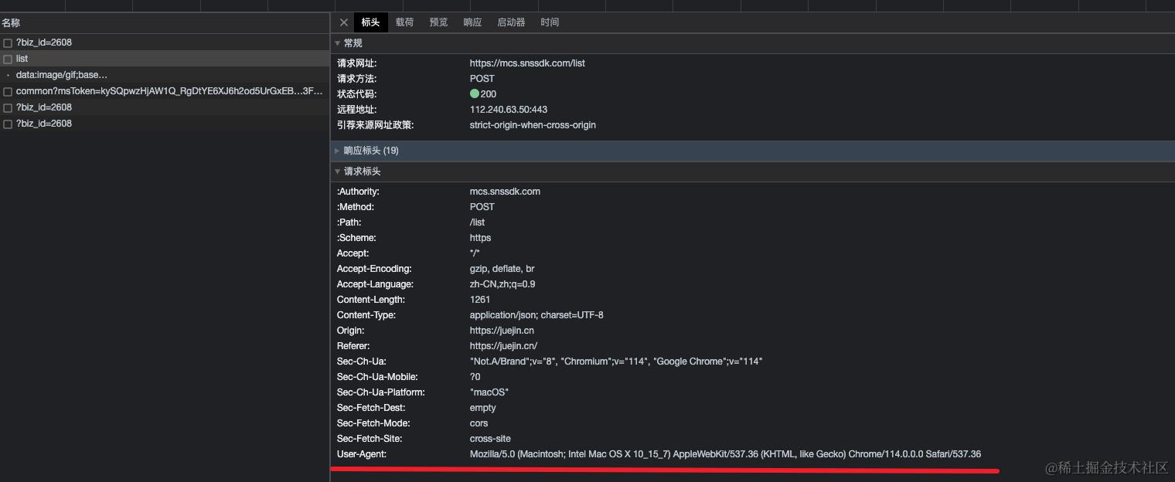Click the Sec-Fetch-Site header name
Image resolution: width=1175 pixels, height=482 pixels.
pos(370,439)
